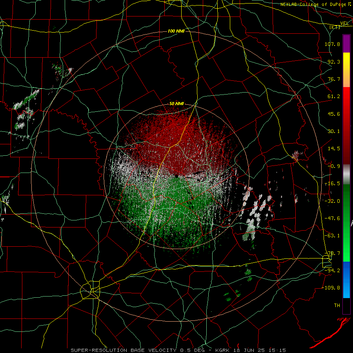
Task: Click the 'TH' label in the legend
Action: coord(337,306)
